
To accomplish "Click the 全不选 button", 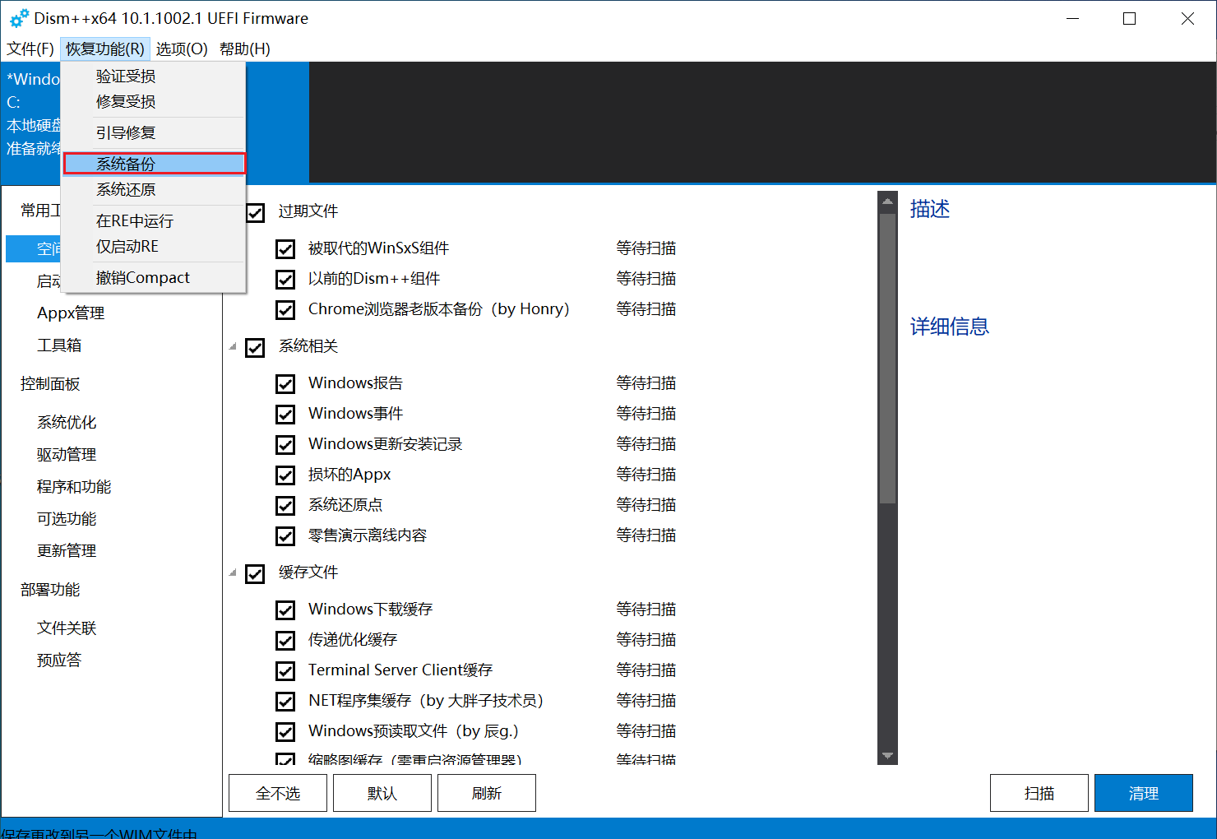I will tap(278, 793).
